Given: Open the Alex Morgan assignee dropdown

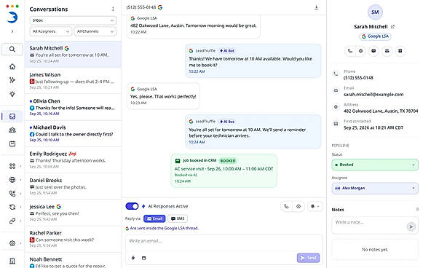Looking at the screenshot, I should pyautogui.click(x=375, y=188).
